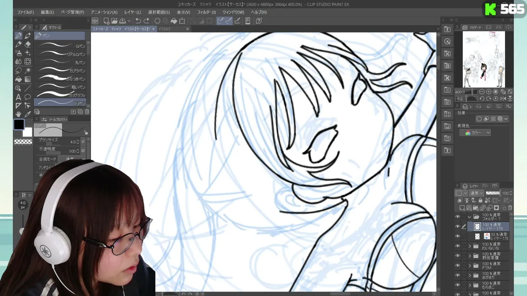Hide the むらまこ folder
527x296 pixels.
457,285
